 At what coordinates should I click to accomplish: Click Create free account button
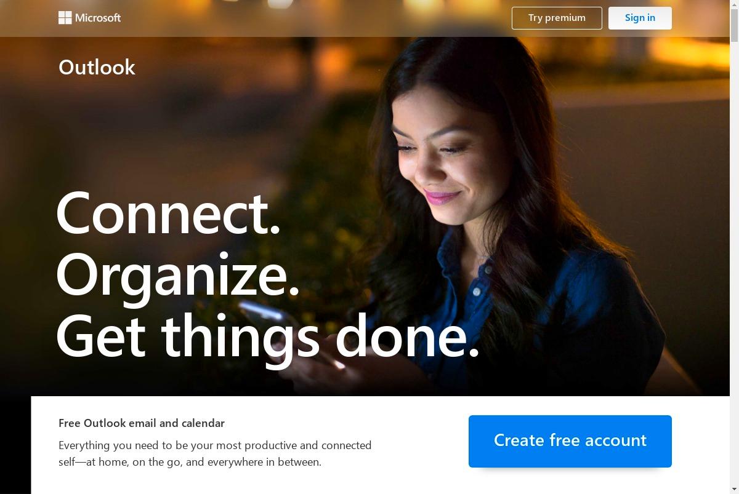point(570,441)
